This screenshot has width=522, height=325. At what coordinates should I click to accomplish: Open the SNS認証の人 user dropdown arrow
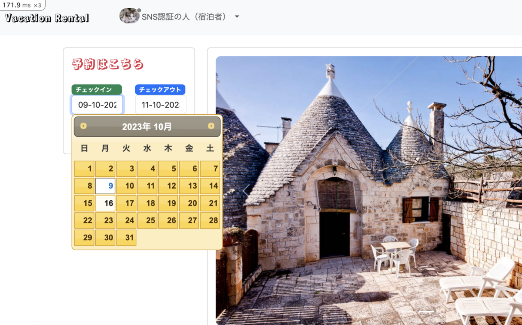[x=237, y=17]
